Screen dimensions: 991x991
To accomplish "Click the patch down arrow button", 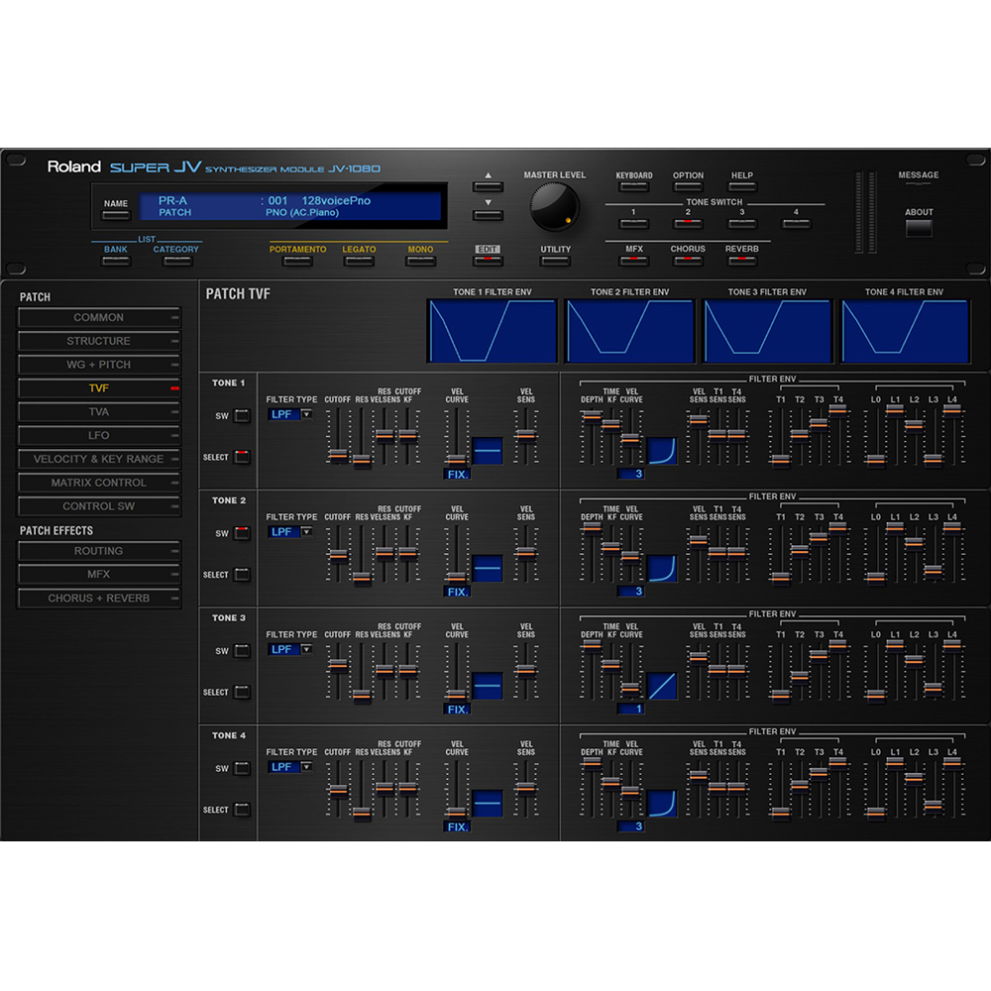I will (488, 215).
